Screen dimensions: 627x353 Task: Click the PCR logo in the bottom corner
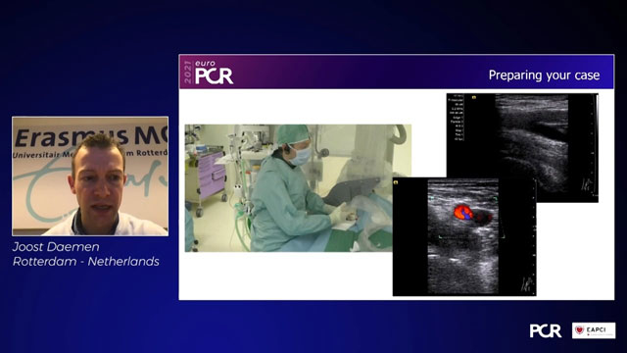[x=546, y=331]
